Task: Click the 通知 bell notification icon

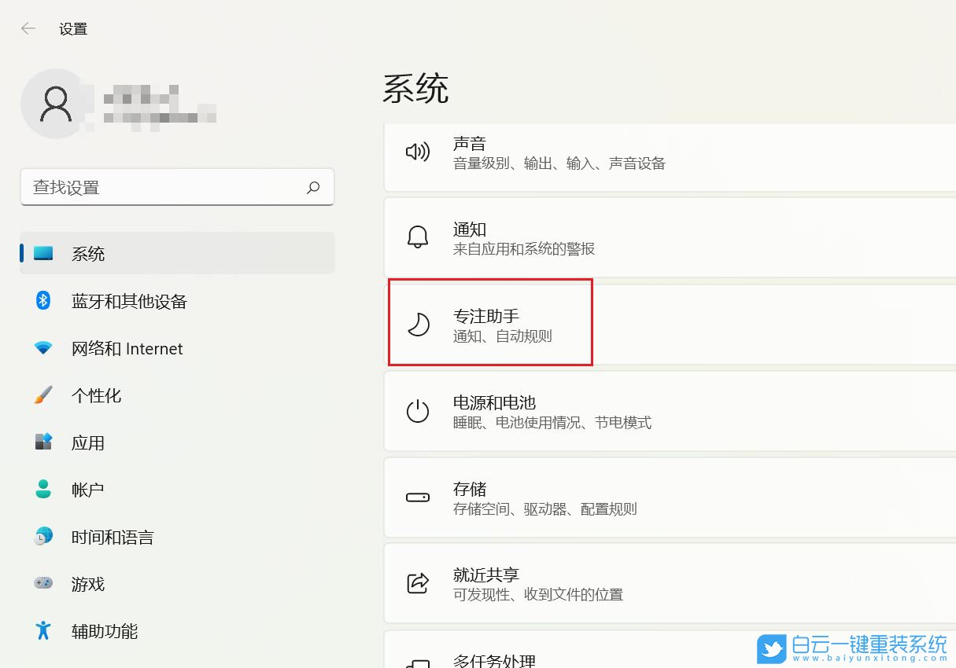Action: pos(418,237)
